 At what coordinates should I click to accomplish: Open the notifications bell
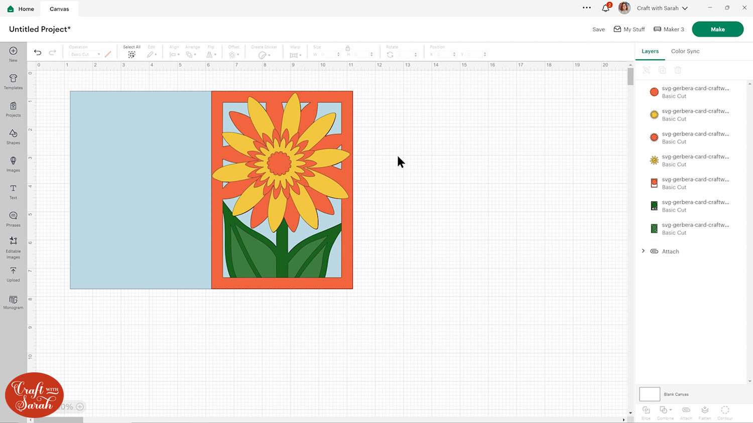(x=605, y=8)
